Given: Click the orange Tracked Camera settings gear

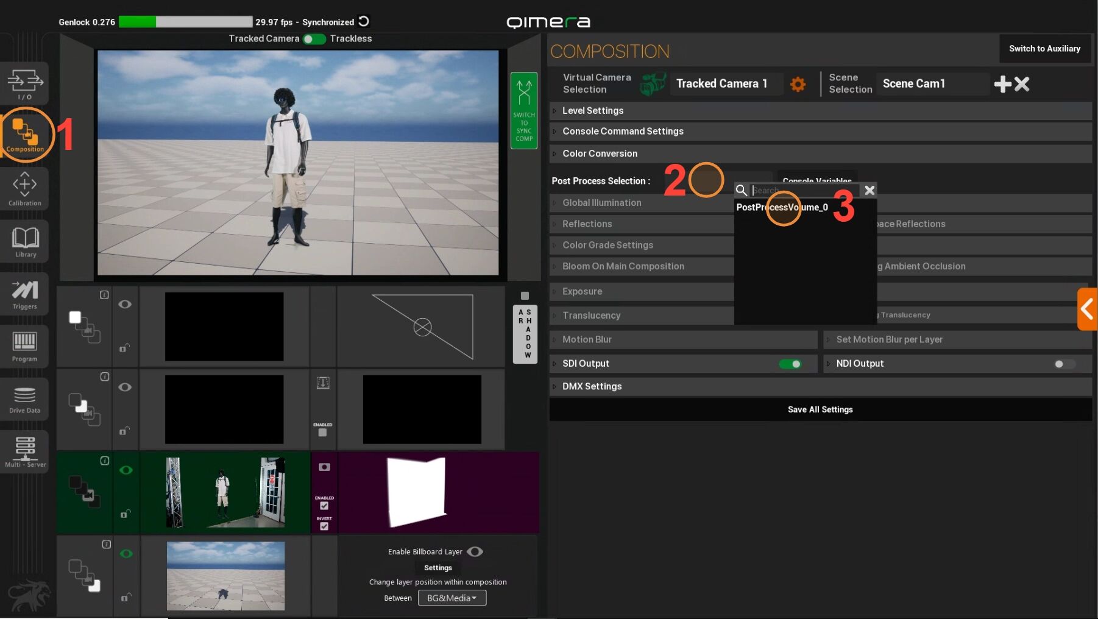Looking at the screenshot, I should coord(798,84).
